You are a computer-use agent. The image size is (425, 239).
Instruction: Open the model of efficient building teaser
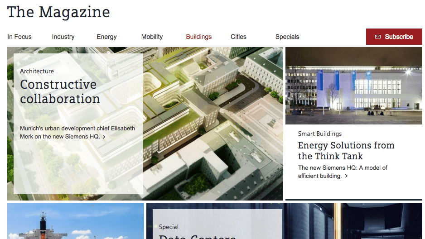(343, 172)
